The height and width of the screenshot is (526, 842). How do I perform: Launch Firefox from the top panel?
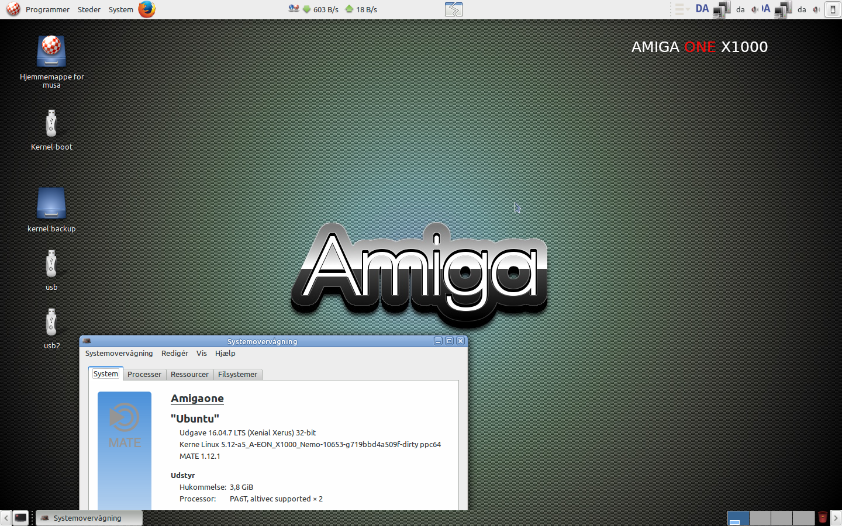point(147,9)
